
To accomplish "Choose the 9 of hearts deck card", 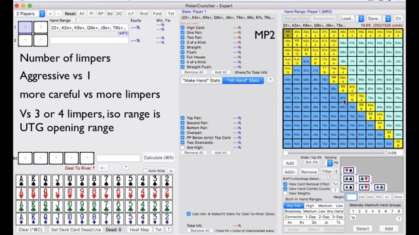I will click(x=82, y=193).
